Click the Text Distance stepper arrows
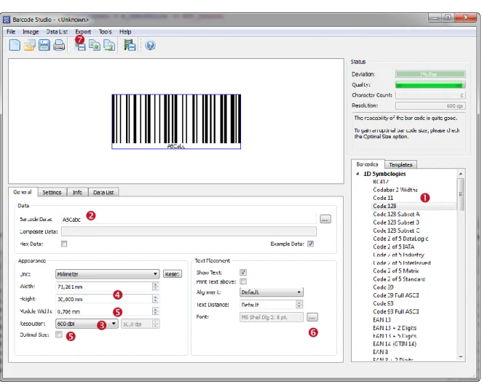Screen dimensions: 482x384 299,304
